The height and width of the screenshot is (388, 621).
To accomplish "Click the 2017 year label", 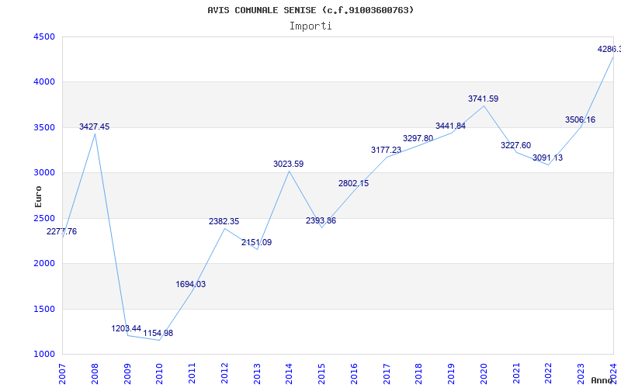I will 387,374.
